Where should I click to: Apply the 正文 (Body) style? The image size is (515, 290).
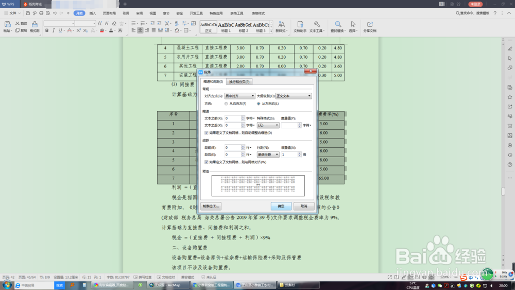(208, 27)
